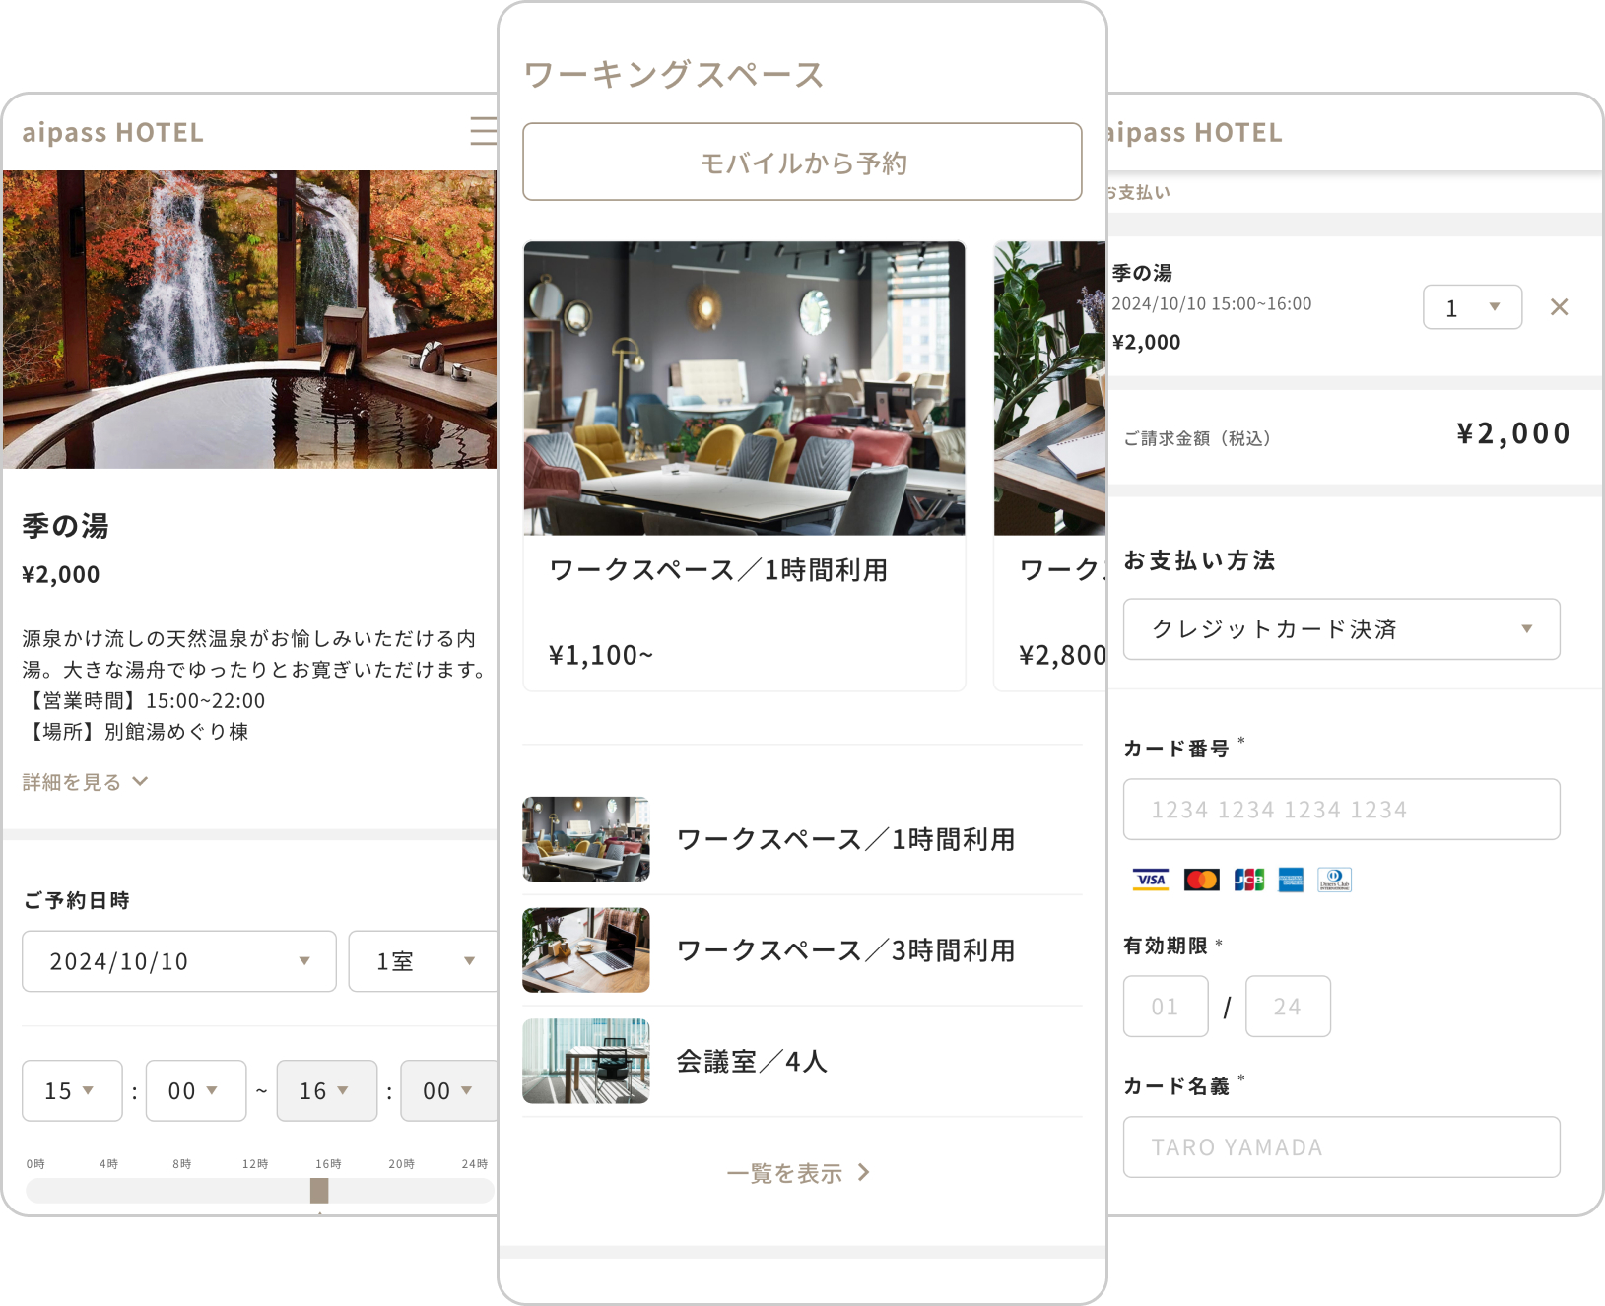Open the クレジットカード決済 payment method dropdown
Viewport: 1605px width, 1306px height.
pos(1341,629)
